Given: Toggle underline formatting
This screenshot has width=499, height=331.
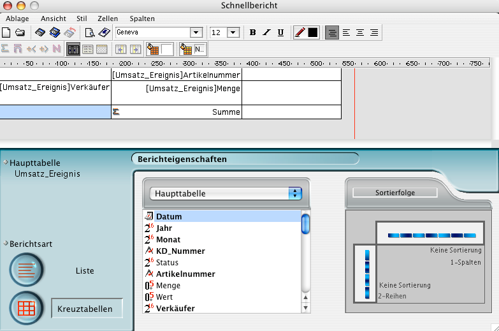Looking at the screenshot, I should pyautogui.click(x=280, y=33).
